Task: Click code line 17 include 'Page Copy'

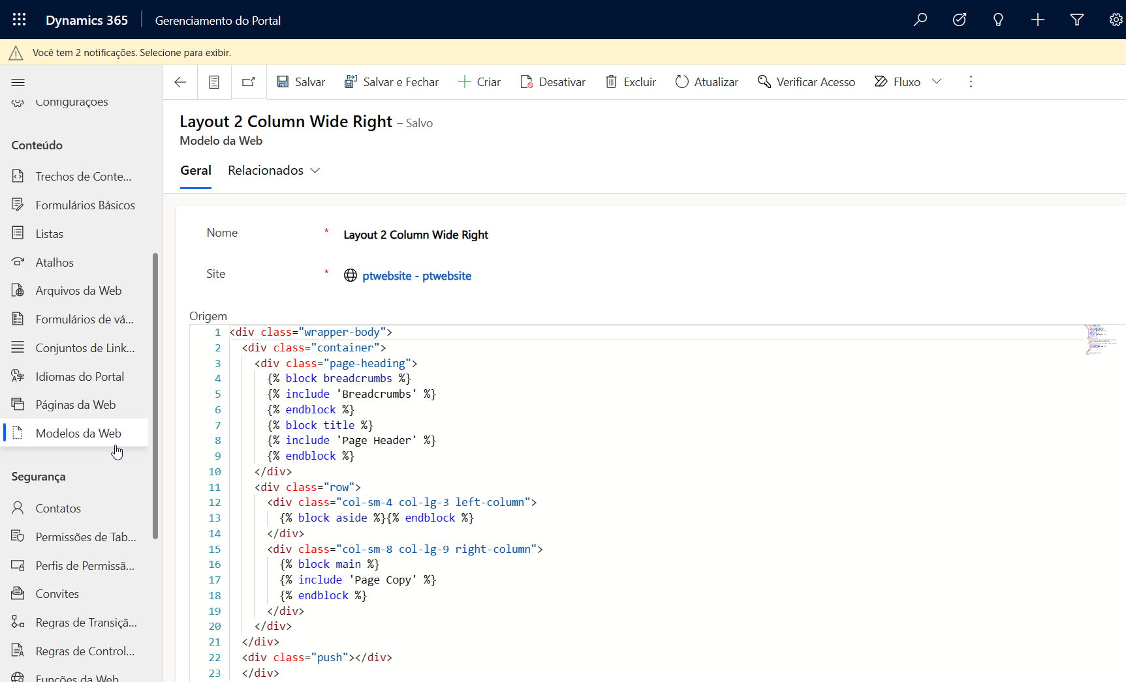Action: coord(358,580)
